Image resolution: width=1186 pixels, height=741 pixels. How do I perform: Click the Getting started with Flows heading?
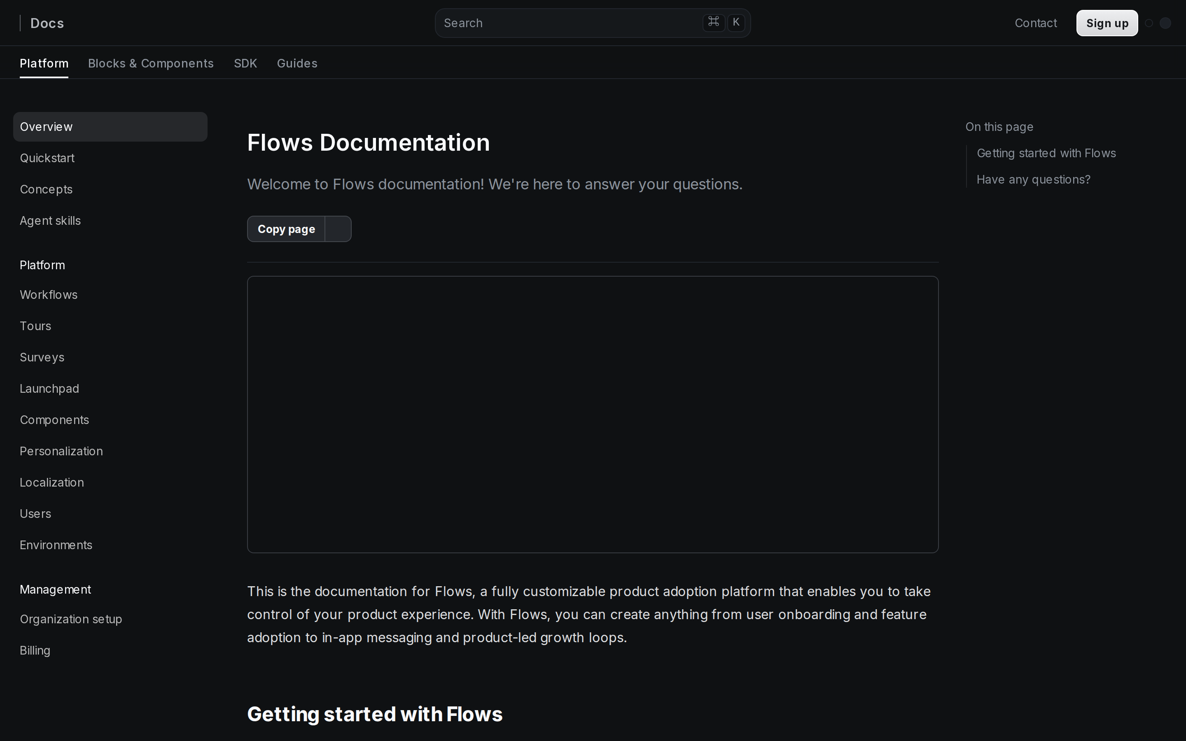(x=374, y=714)
